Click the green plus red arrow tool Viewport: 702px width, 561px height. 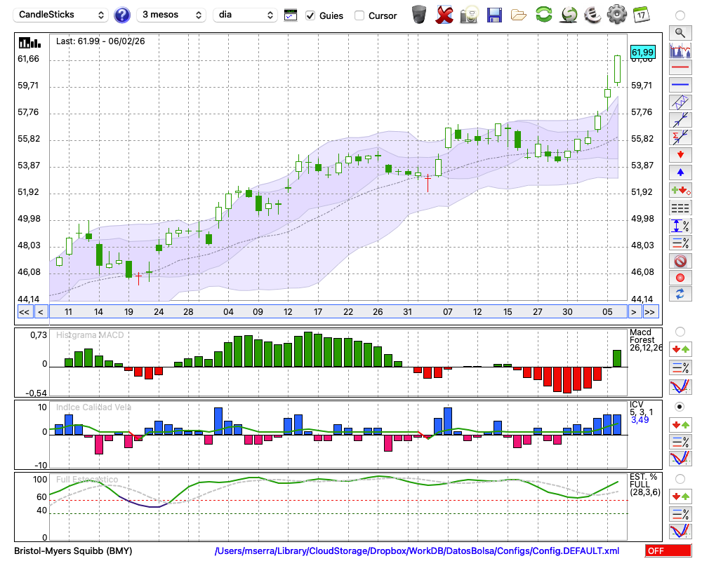[680, 190]
